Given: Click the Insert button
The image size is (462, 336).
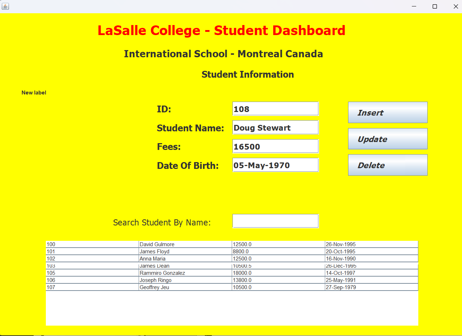Looking at the screenshot, I should (388, 112).
